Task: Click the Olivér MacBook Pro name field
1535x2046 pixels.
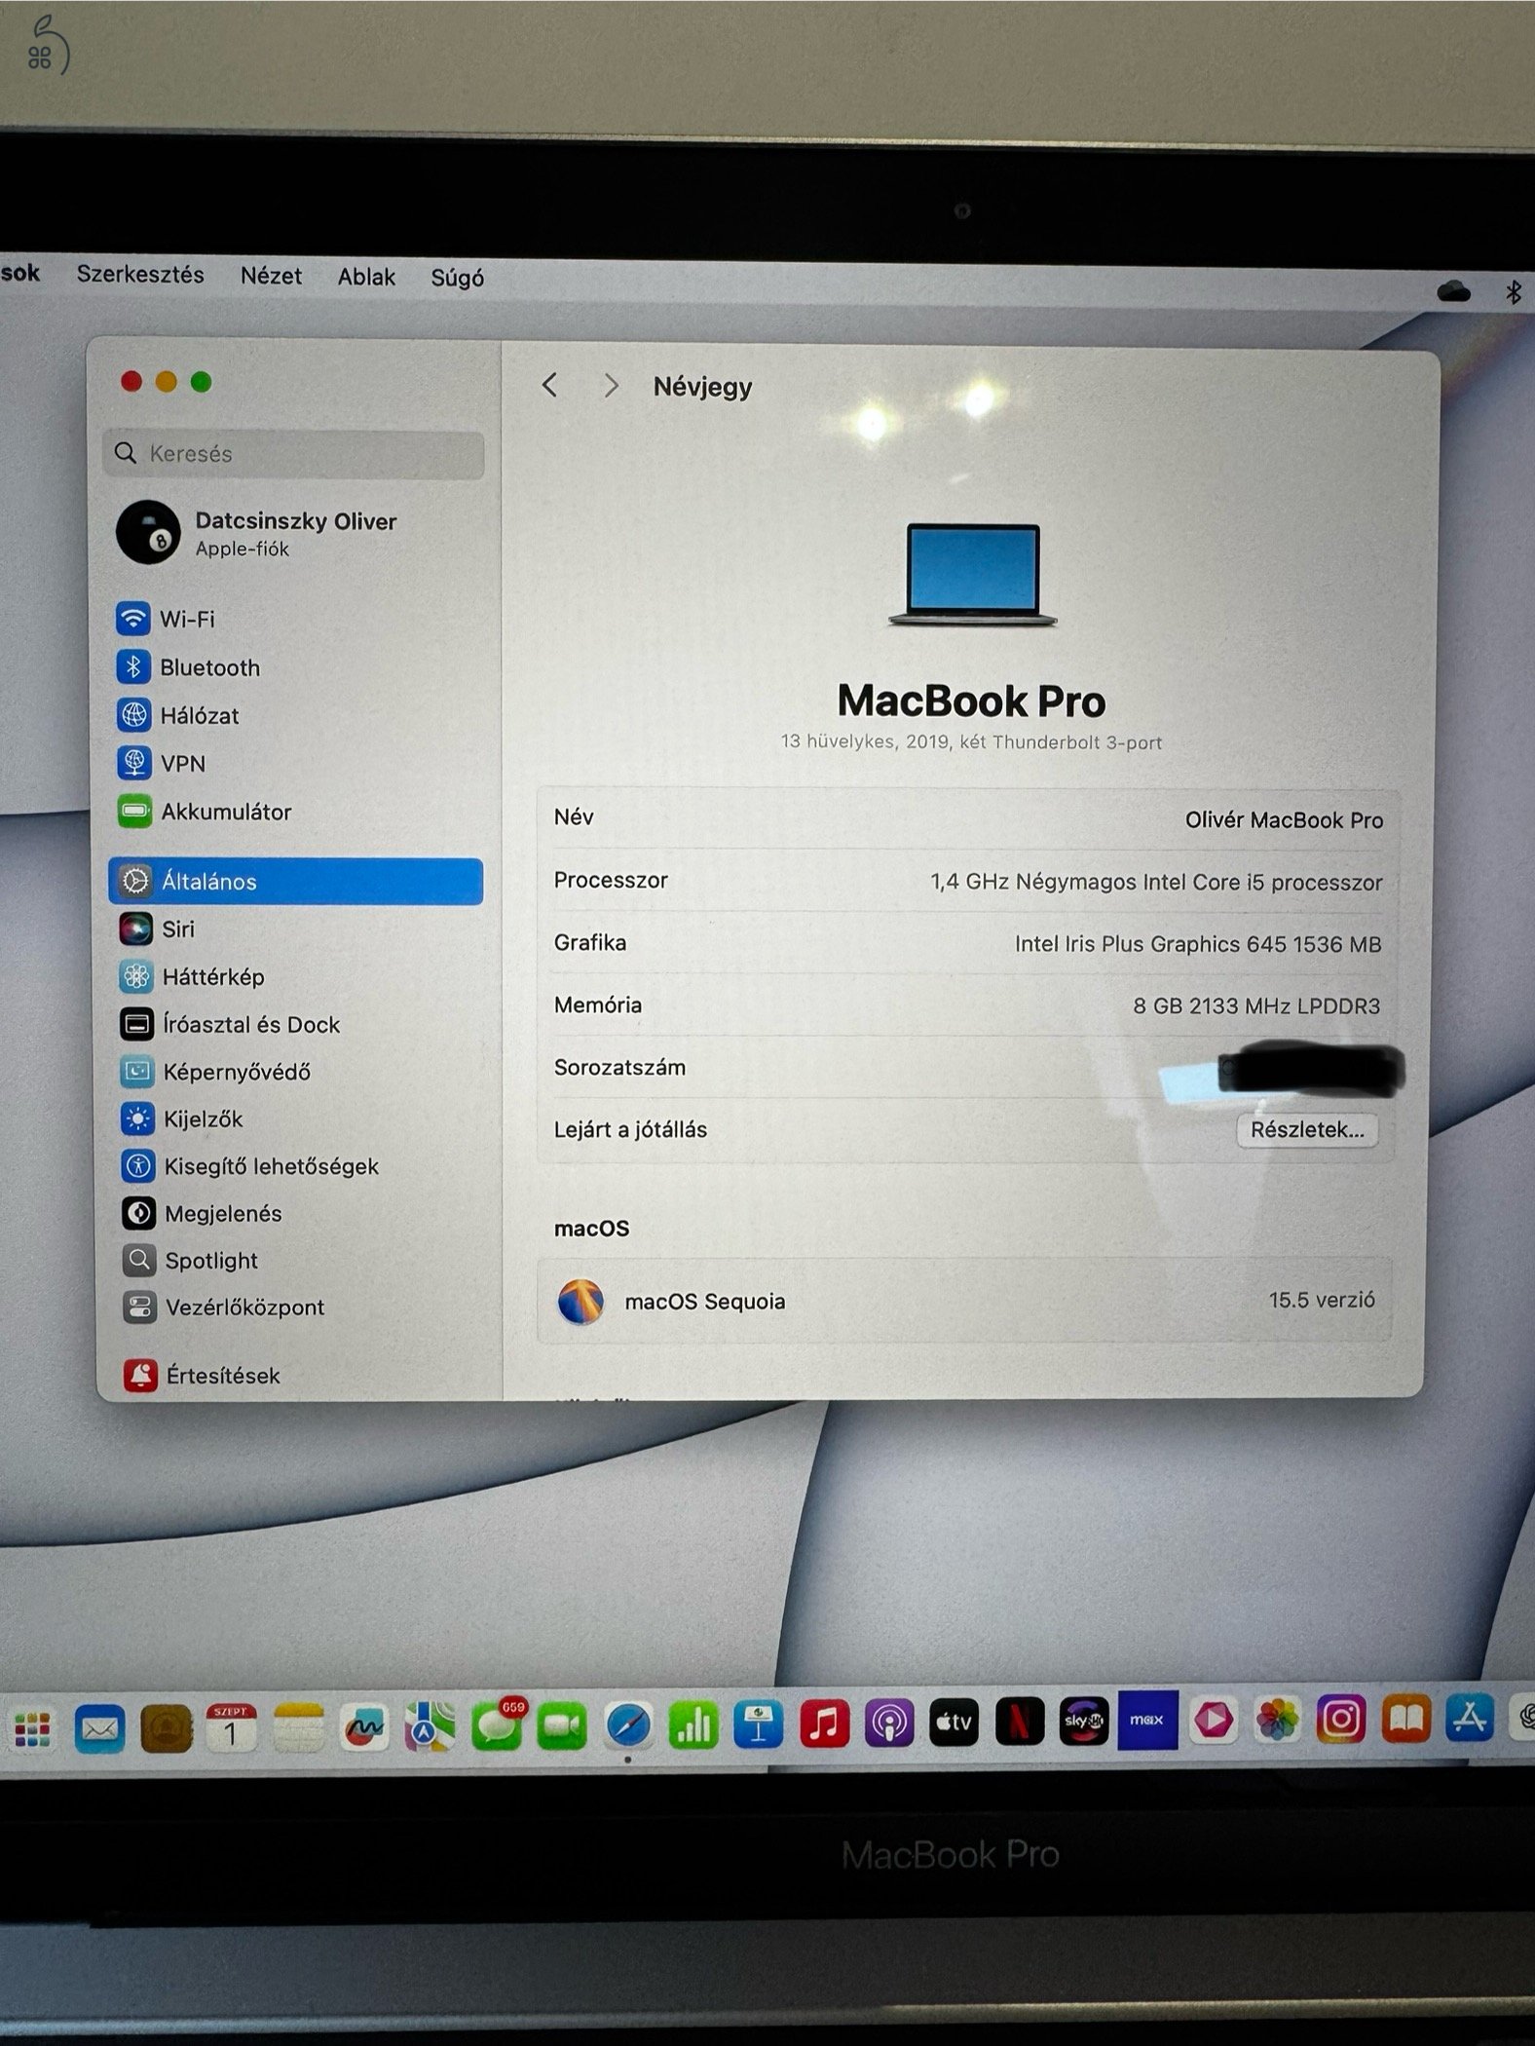Action: 1284,820
